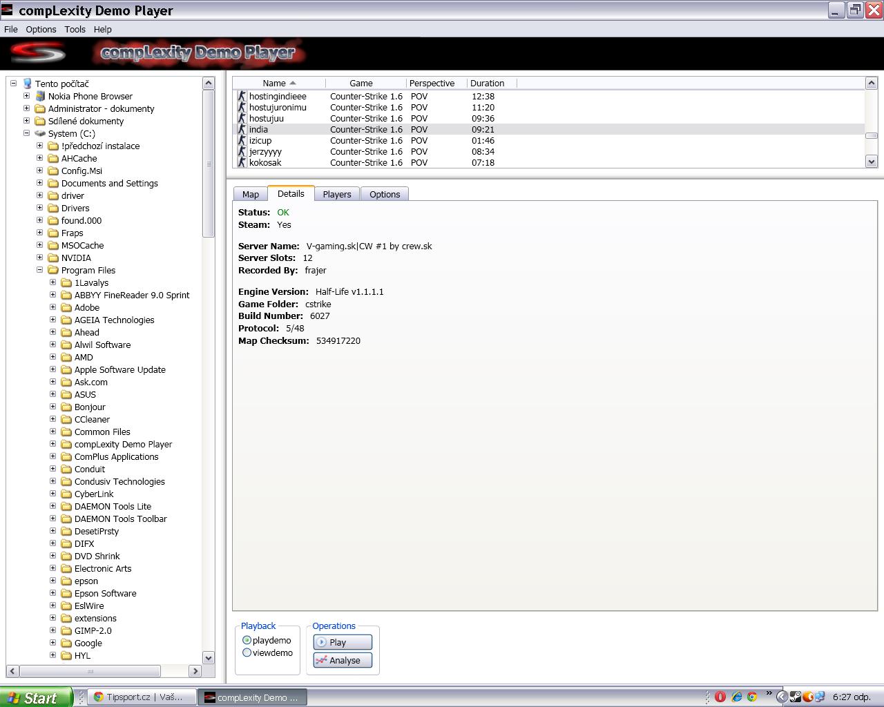Click orange tray icon beside Steam

click(x=807, y=697)
